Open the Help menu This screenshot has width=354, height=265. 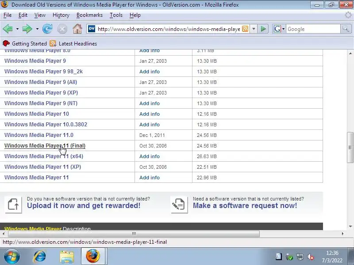tap(135, 15)
